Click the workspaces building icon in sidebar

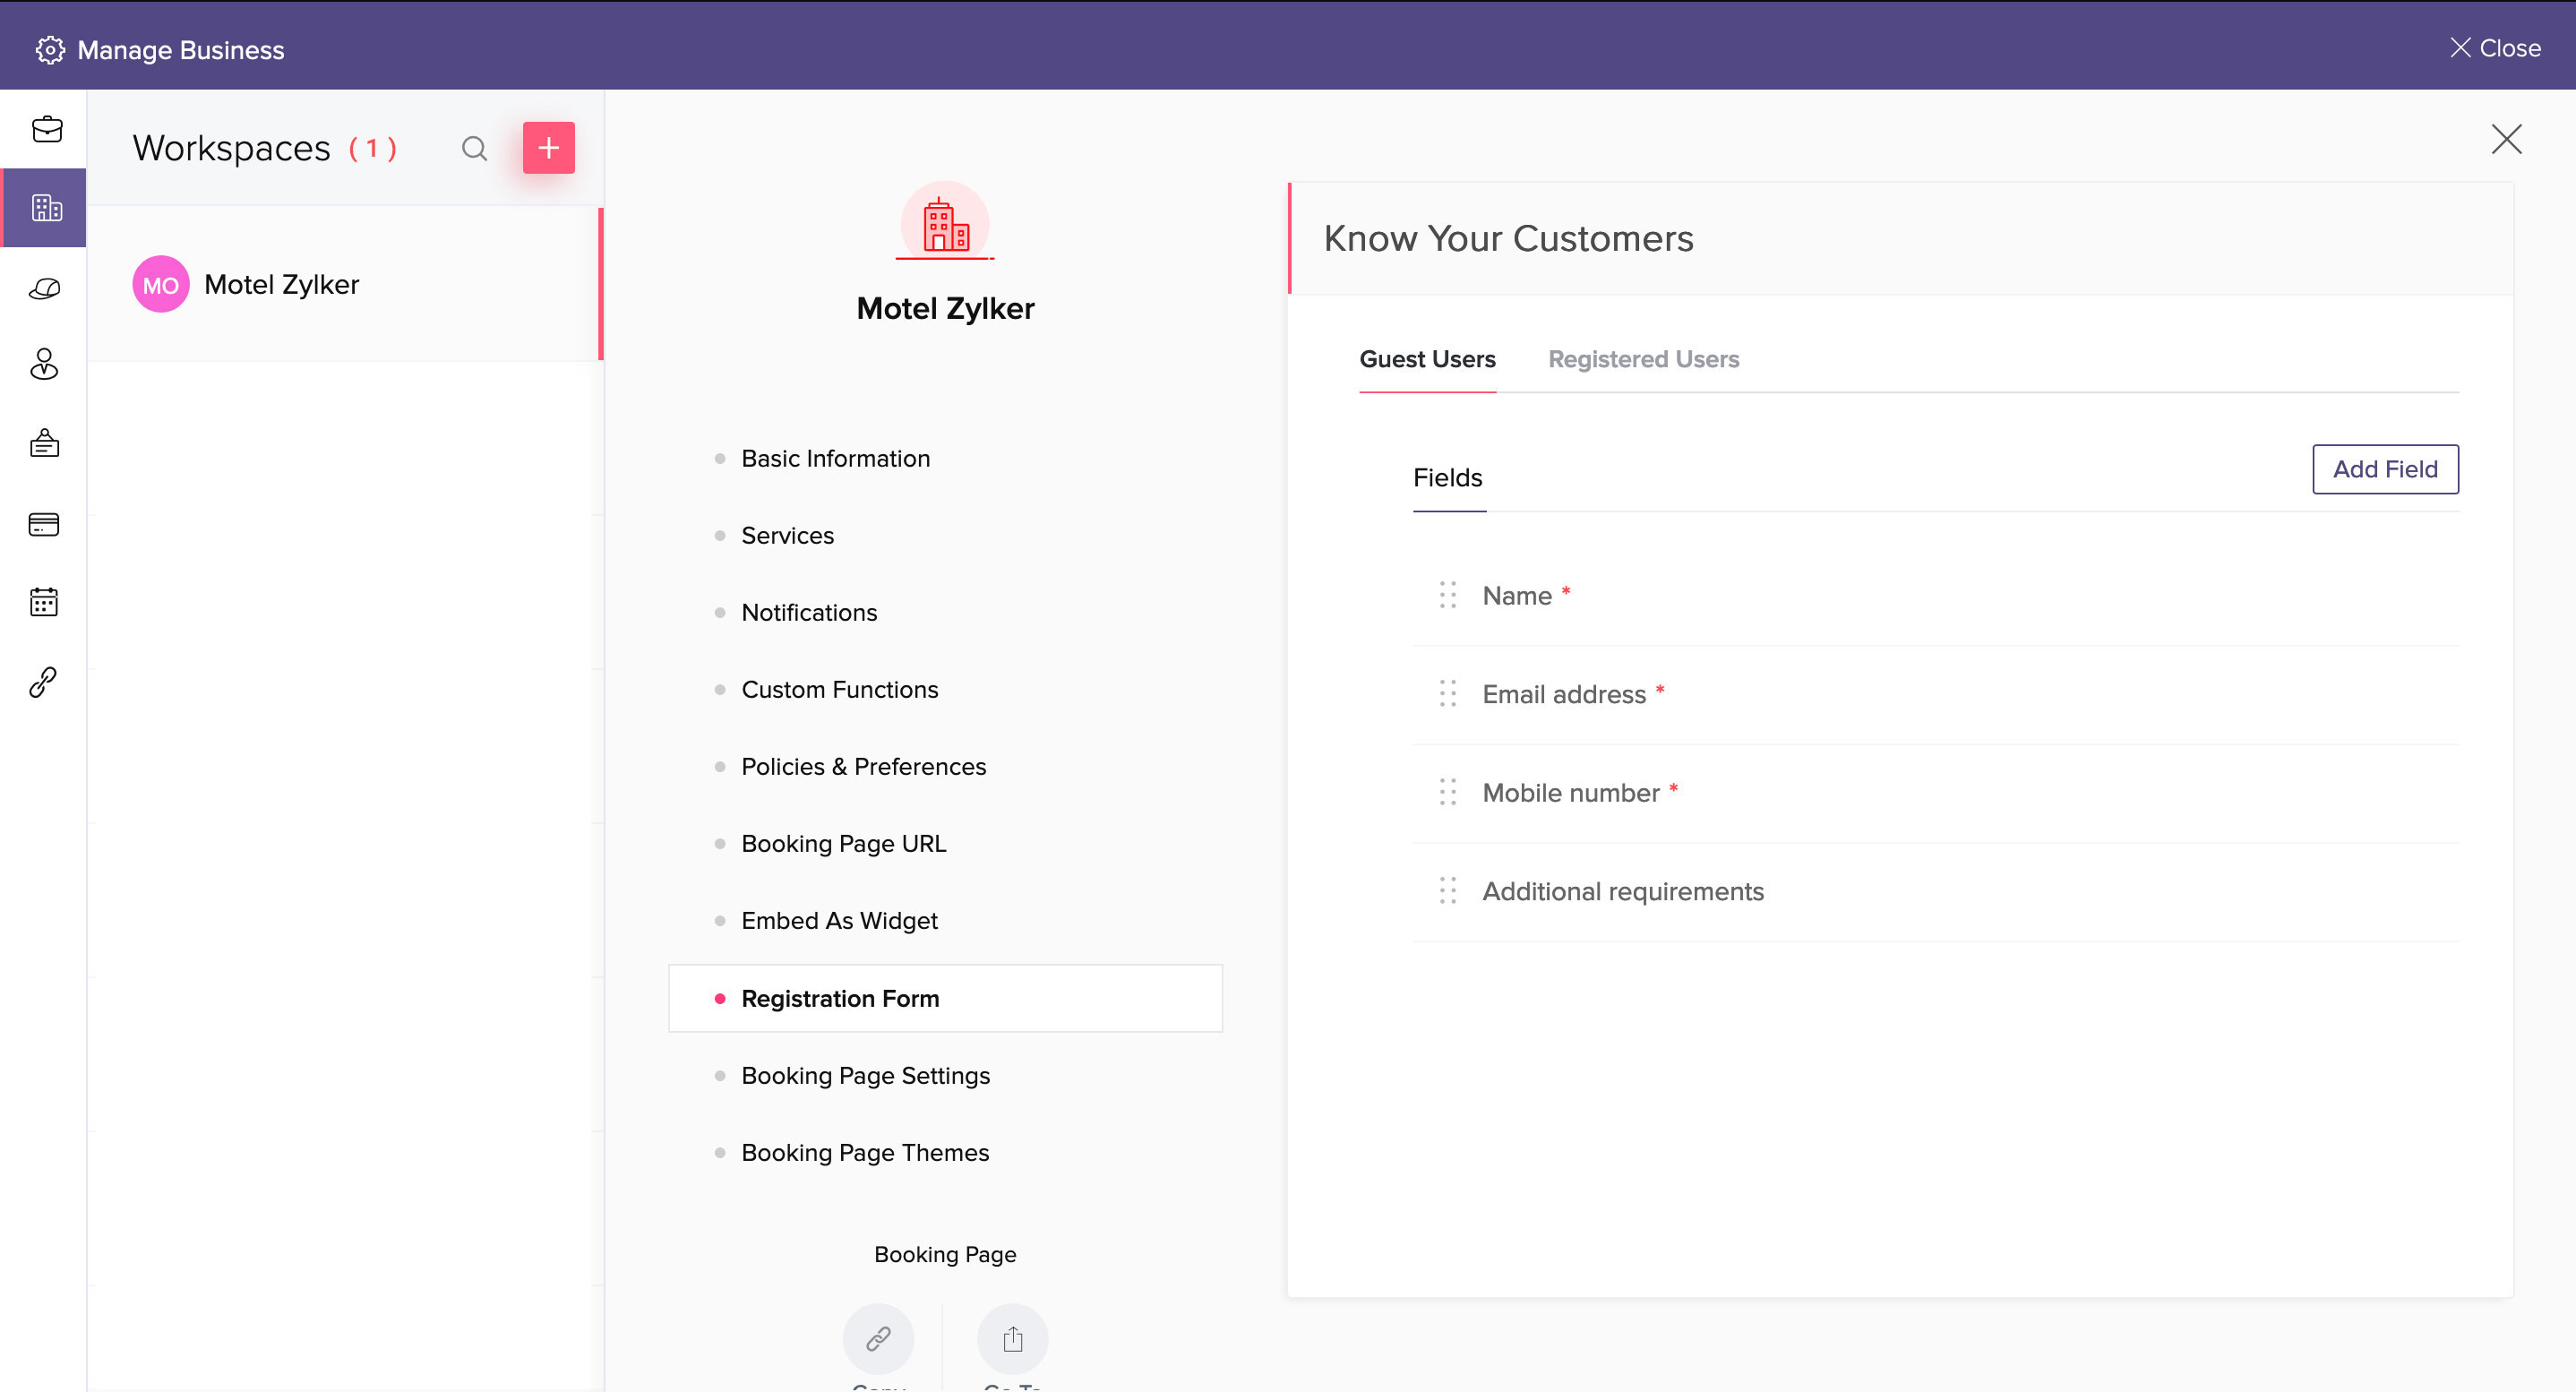point(46,208)
